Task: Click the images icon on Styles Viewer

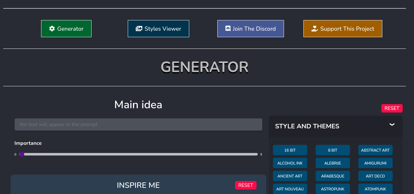Action: coord(139,29)
